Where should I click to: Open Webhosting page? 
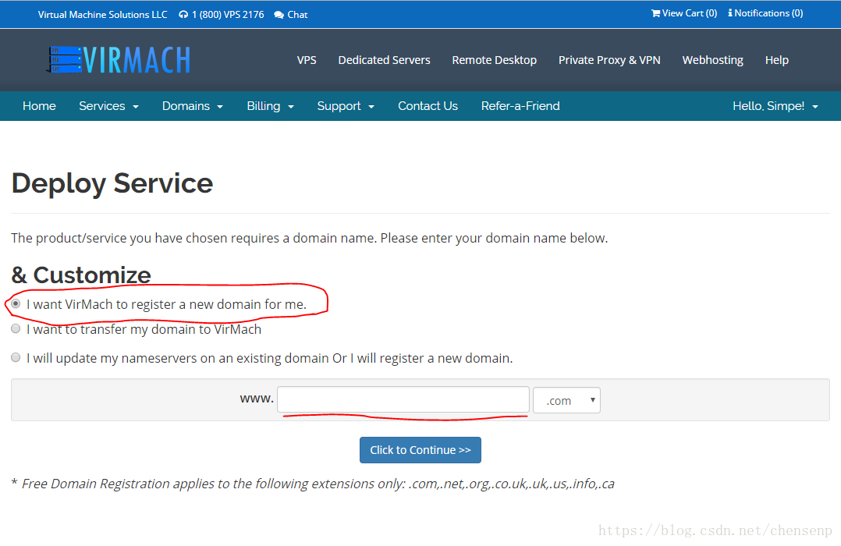point(713,60)
